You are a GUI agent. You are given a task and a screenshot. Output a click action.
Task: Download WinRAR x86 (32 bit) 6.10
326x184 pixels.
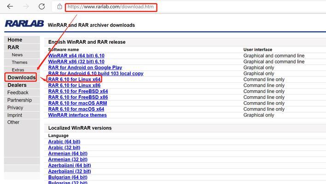(76, 62)
